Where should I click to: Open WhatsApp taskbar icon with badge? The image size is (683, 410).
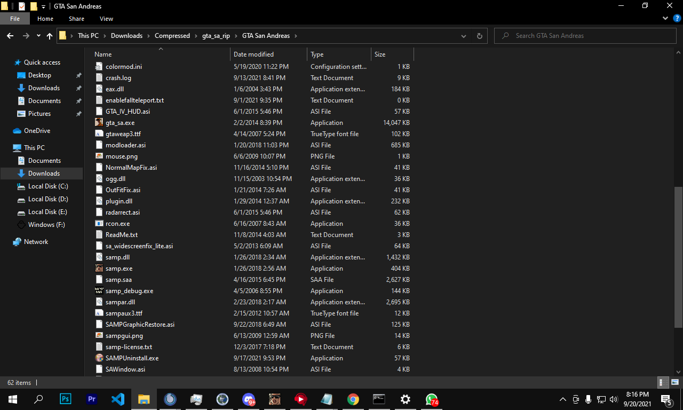pyautogui.click(x=432, y=399)
